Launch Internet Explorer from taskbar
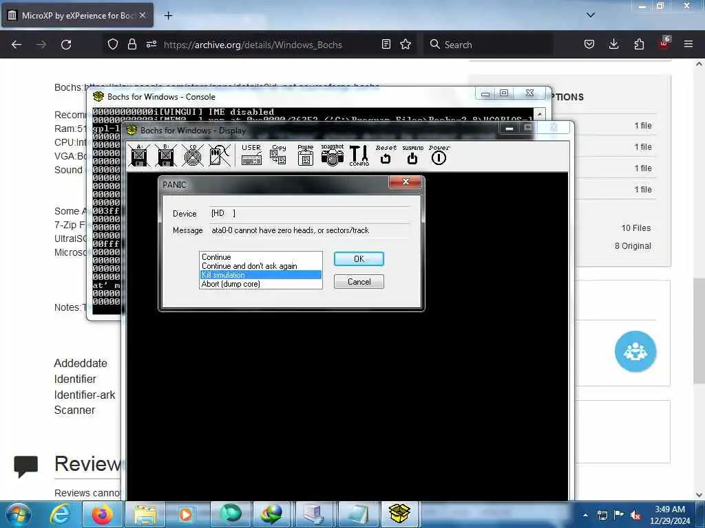 (61, 514)
